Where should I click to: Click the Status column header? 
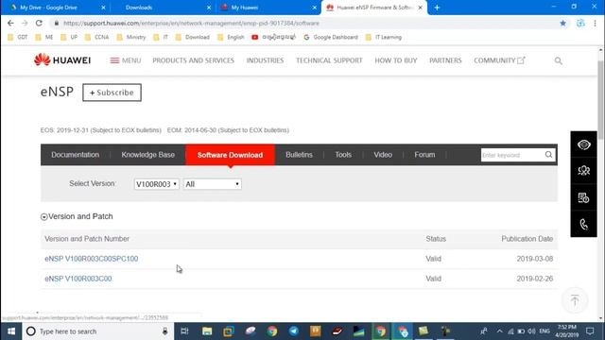click(436, 239)
